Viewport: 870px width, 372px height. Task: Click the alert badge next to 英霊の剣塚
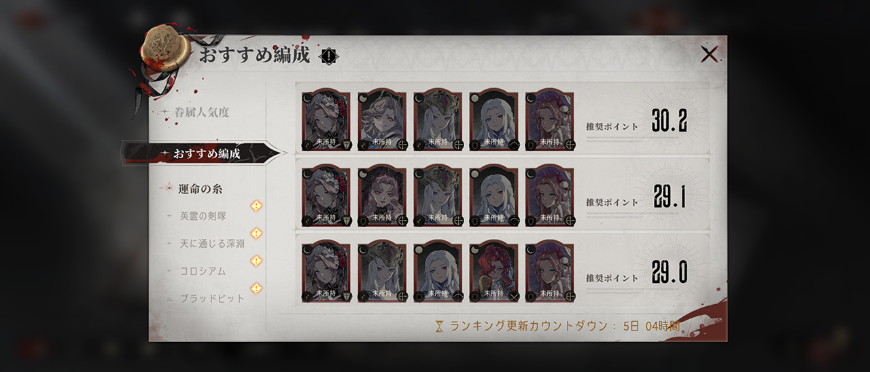[x=256, y=206]
